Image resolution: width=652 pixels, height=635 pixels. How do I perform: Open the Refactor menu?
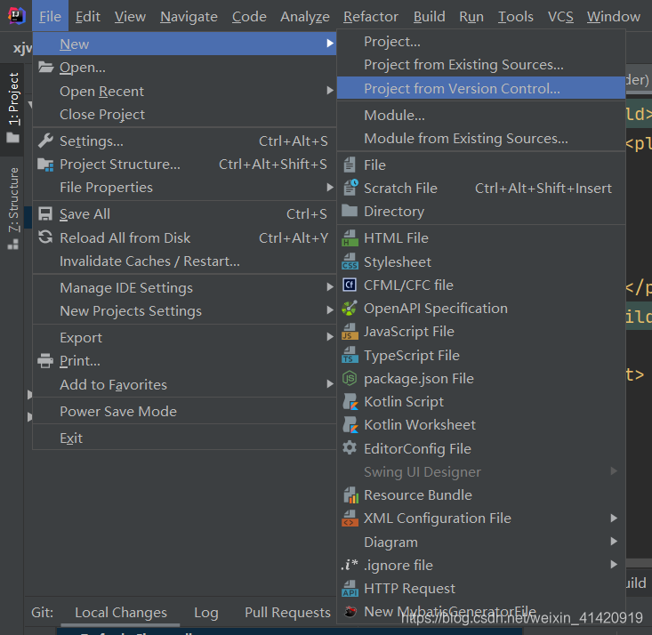pyautogui.click(x=371, y=17)
